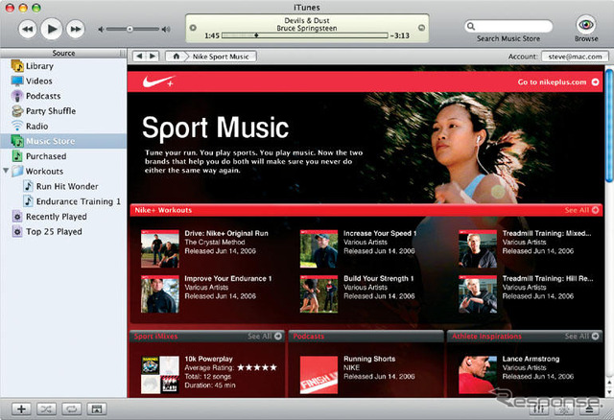Screen dimensions: 614x420
Task: Go forward in Music Store navigation
Action: point(153,57)
